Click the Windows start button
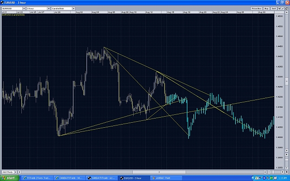290x181 pixels. [9, 178]
